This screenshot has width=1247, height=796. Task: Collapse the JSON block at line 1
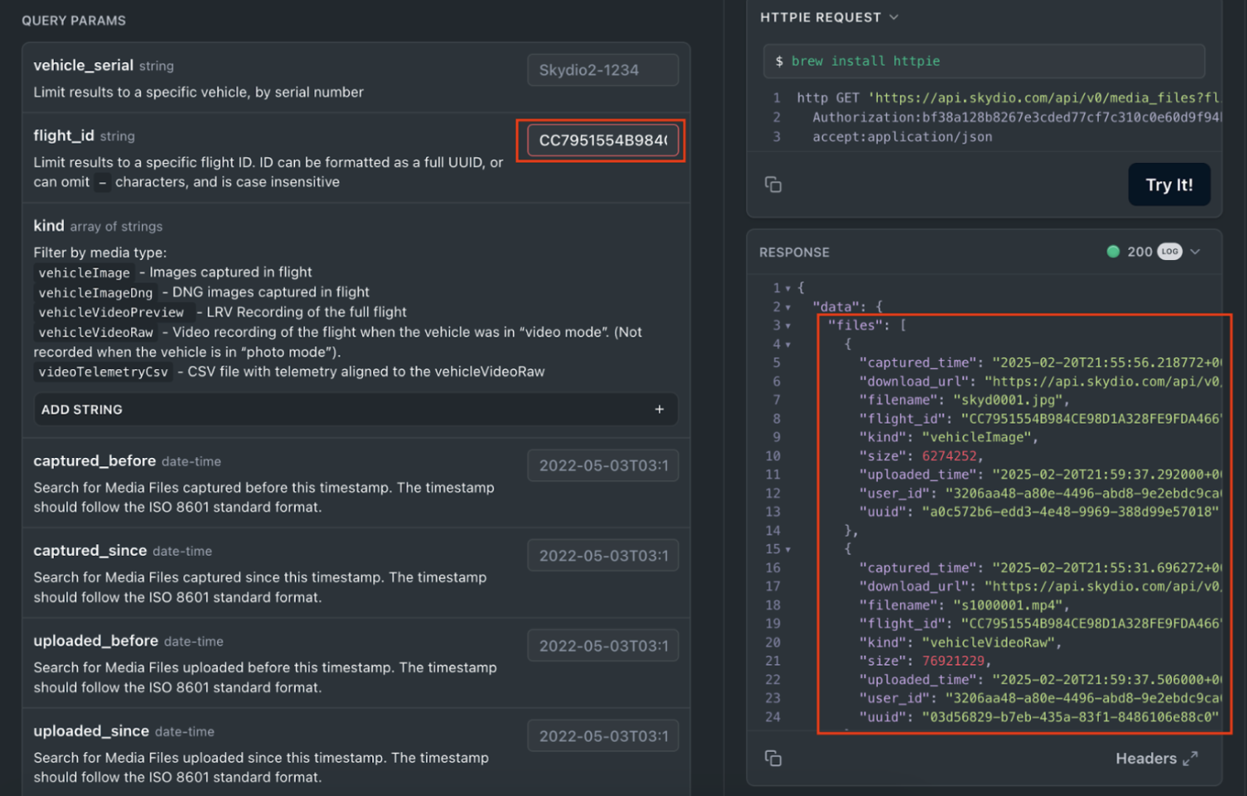pyautogui.click(x=788, y=288)
